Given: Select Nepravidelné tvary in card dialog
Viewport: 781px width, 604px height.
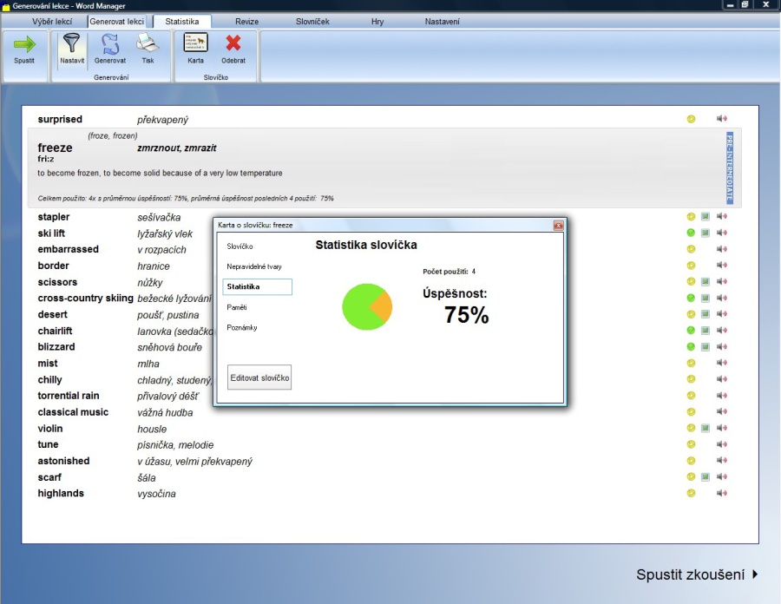Looking at the screenshot, I should [x=254, y=266].
